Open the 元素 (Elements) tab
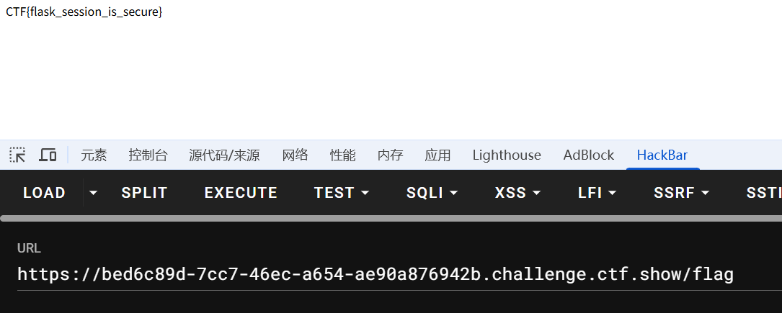 94,155
